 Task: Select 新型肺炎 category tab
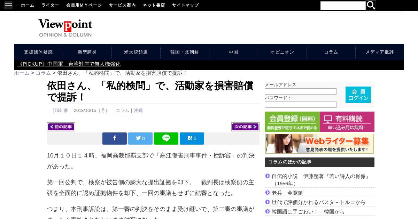tap(87, 52)
